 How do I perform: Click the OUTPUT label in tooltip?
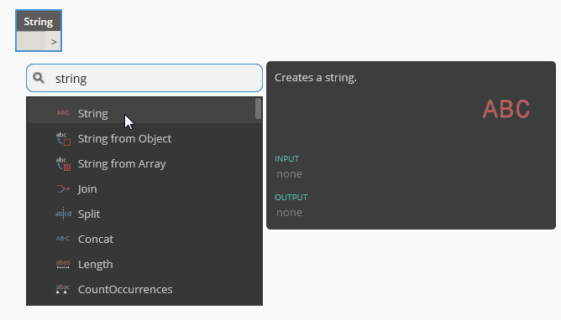(291, 198)
